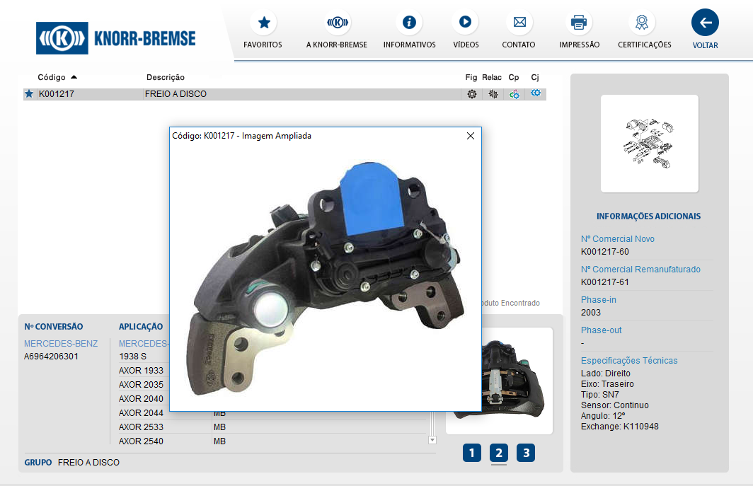753x486 pixels.
Task: Click the Cj gear set icon
Action: pos(536,93)
